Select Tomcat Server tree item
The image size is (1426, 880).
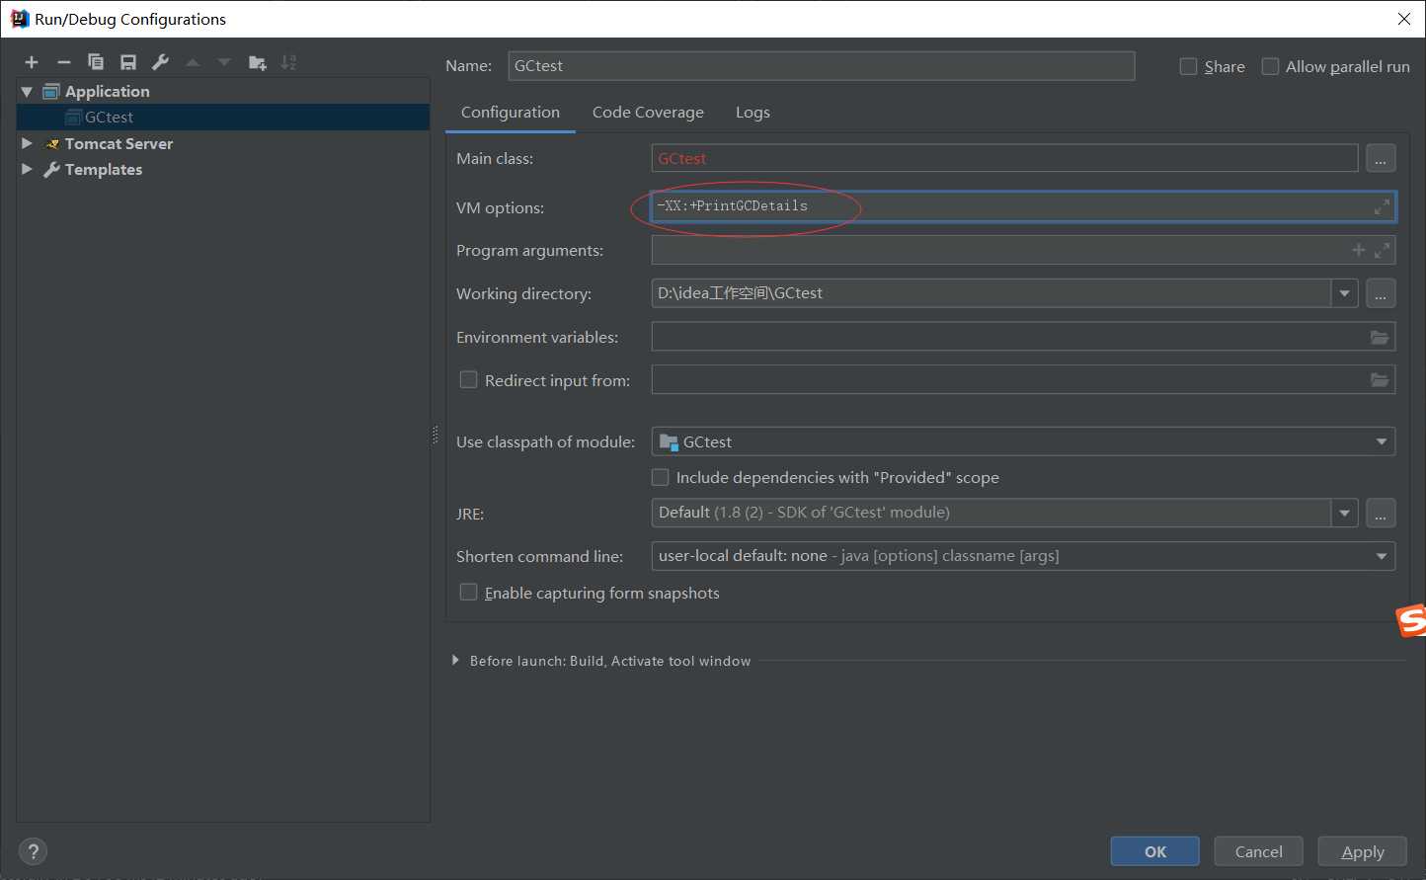click(x=119, y=143)
